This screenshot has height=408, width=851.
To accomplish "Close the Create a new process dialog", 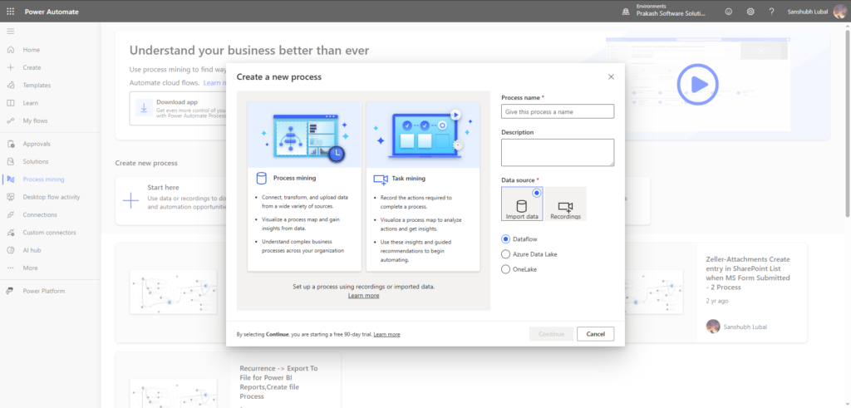I will [611, 77].
